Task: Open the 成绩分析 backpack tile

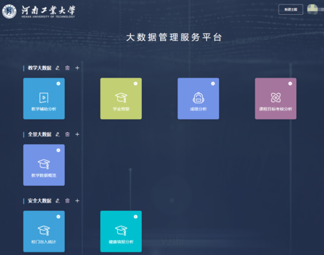Action: (198, 98)
